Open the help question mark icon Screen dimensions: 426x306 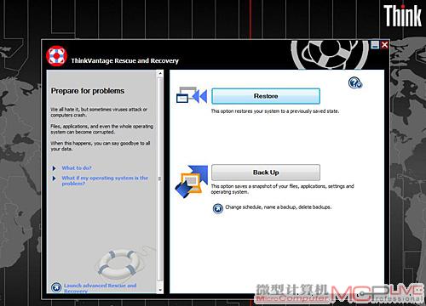(x=354, y=82)
